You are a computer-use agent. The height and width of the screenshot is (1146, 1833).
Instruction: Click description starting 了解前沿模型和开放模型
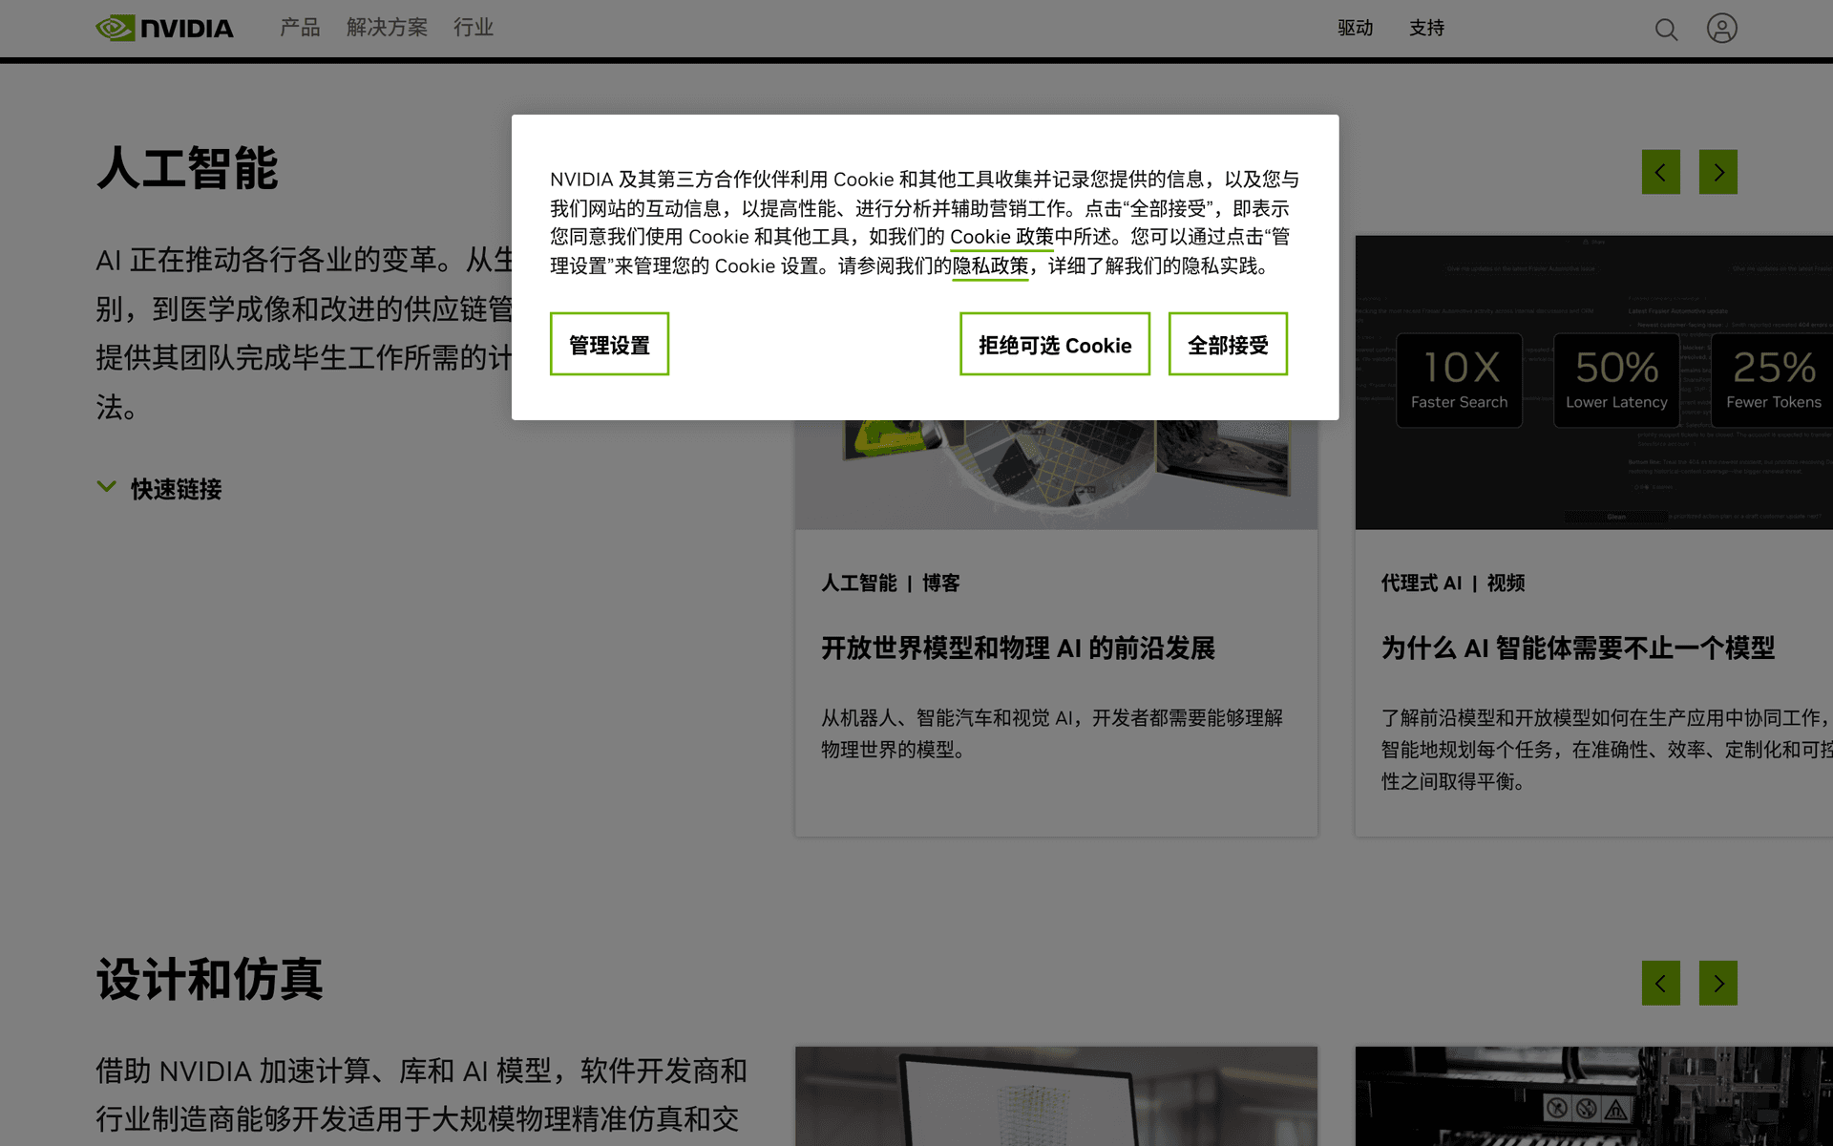1607,750
